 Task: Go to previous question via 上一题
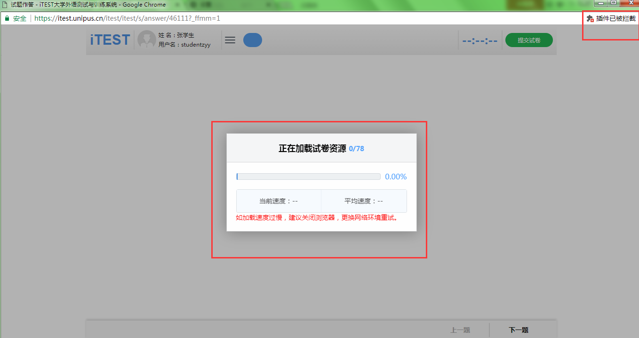coord(460,330)
